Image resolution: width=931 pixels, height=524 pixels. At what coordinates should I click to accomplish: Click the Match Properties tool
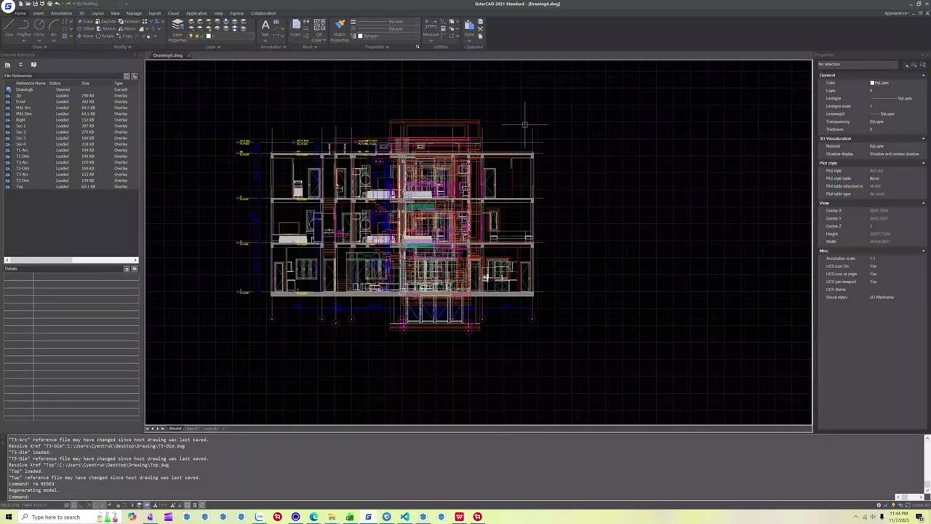340,30
